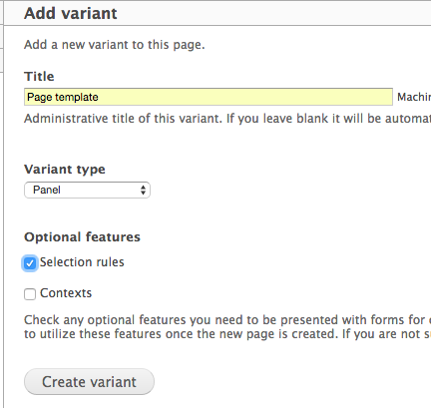The width and height of the screenshot is (431, 408).
Task: Toggle via the Contexts label text
Action: coord(66,293)
